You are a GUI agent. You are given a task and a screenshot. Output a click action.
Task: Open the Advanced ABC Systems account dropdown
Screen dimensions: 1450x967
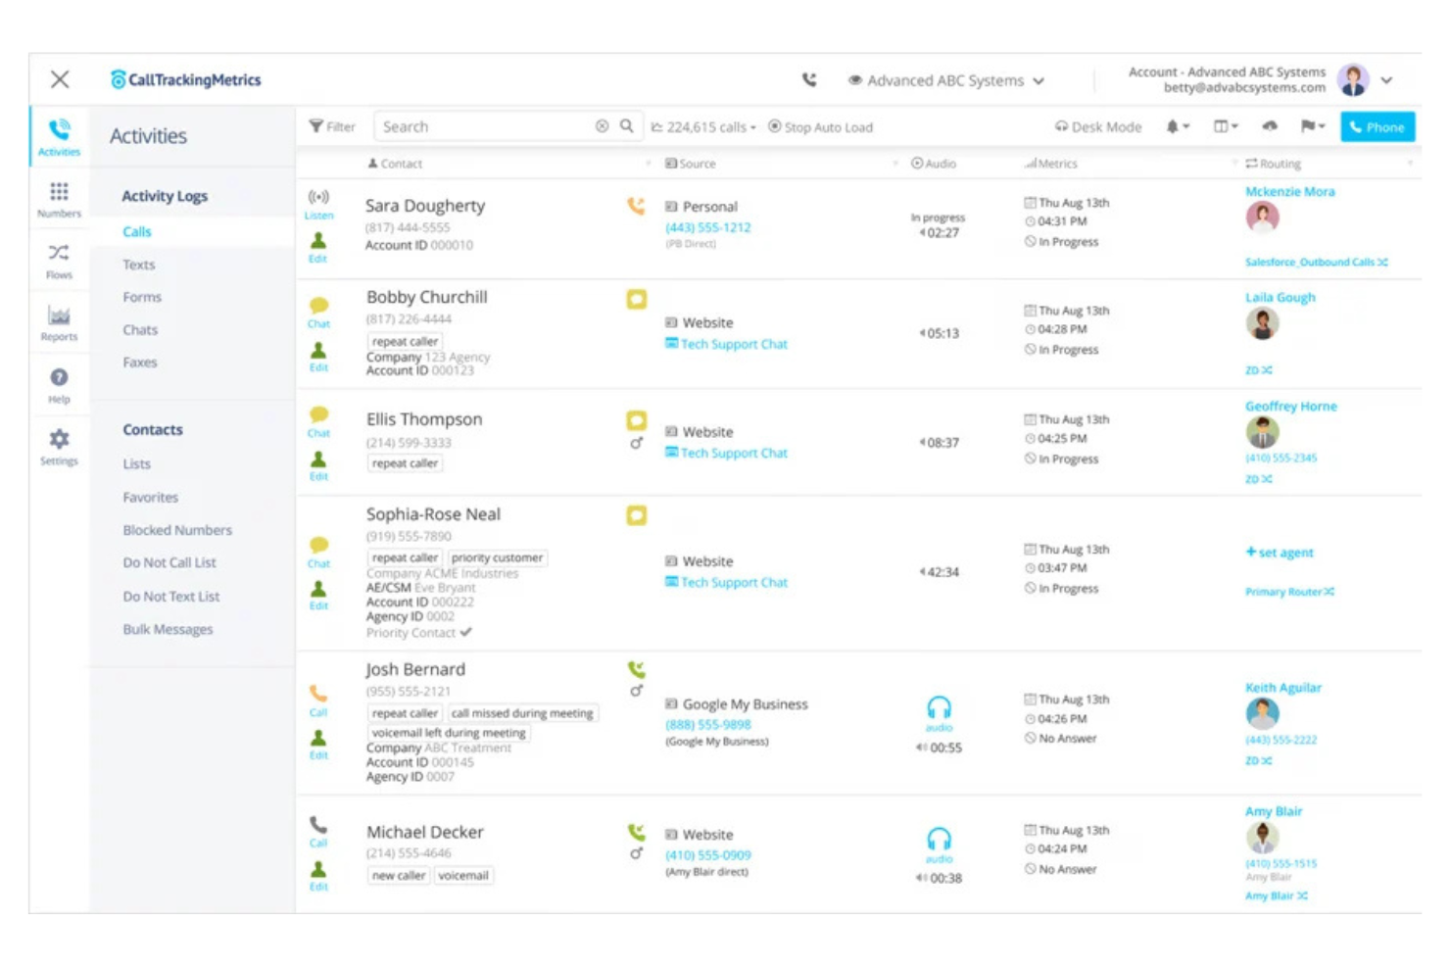click(x=945, y=80)
